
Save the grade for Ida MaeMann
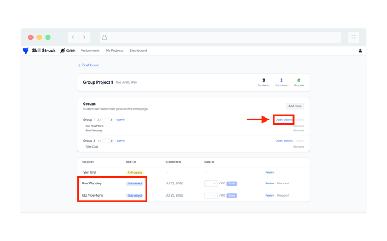click(232, 195)
